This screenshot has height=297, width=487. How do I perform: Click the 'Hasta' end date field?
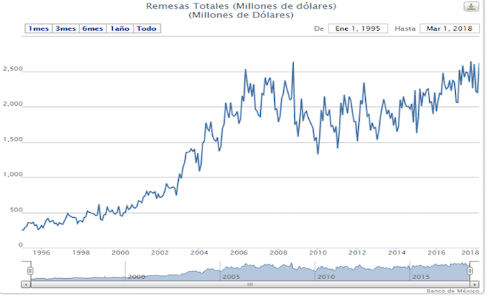[449, 29]
